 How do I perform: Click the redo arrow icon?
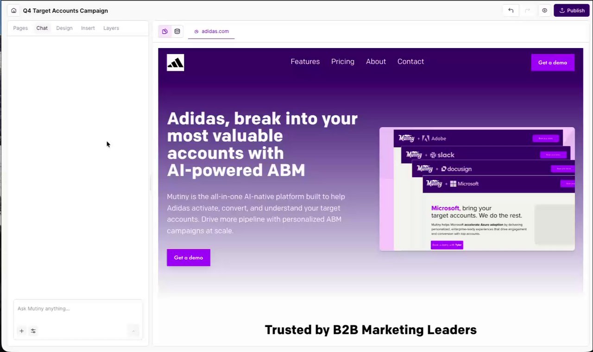[x=527, y=11]
